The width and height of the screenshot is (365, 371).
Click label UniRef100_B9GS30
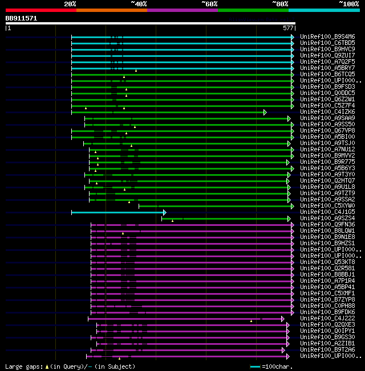click(327, 337)
